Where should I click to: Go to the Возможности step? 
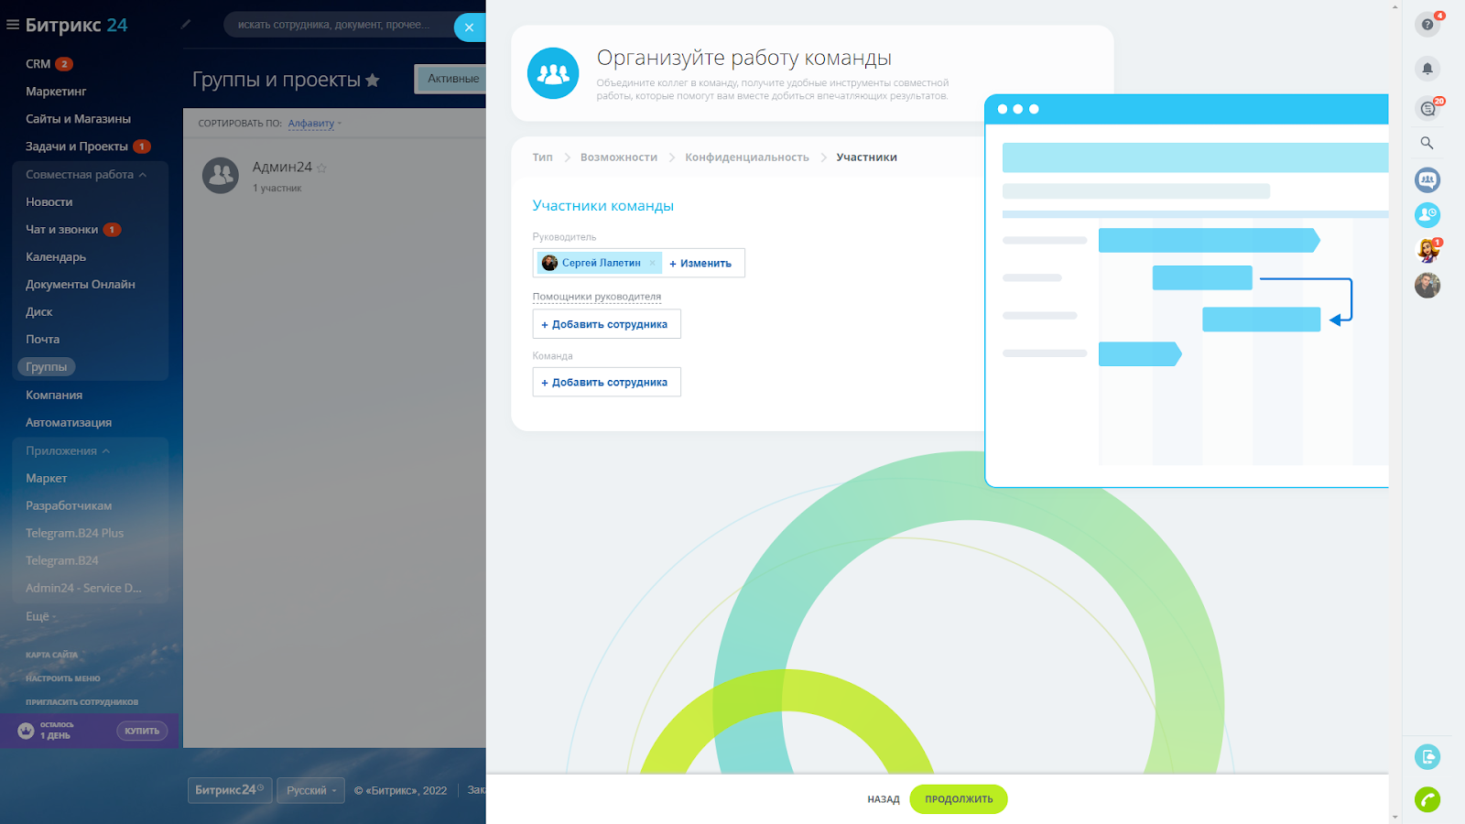(619, 157)
